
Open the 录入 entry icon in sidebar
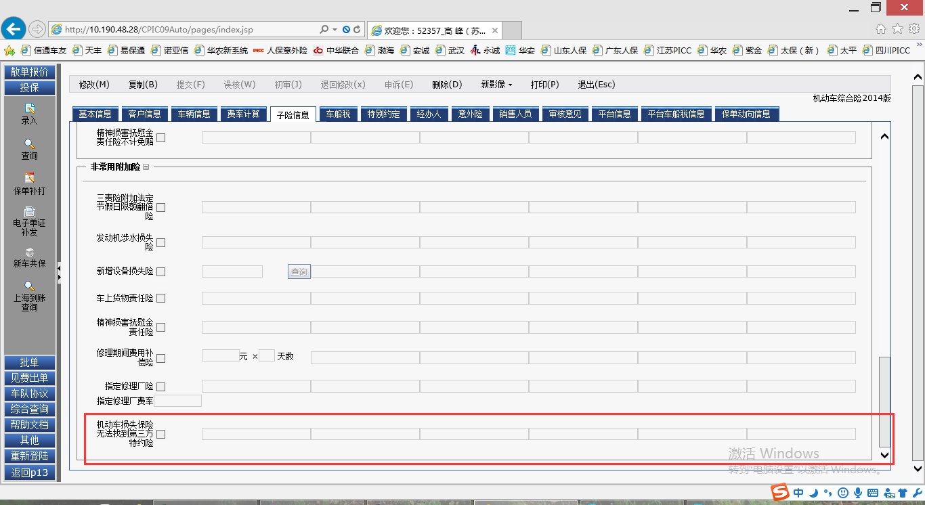coord(30,108)
